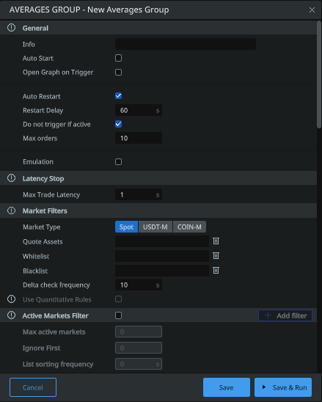Clear Whitelist with the trash icon

(216, 255)
